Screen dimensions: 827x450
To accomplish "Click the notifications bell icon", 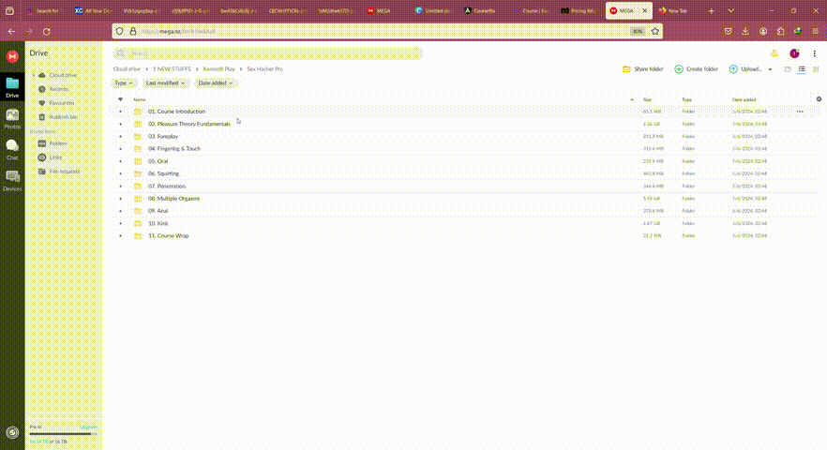I will tap(774, 53).
